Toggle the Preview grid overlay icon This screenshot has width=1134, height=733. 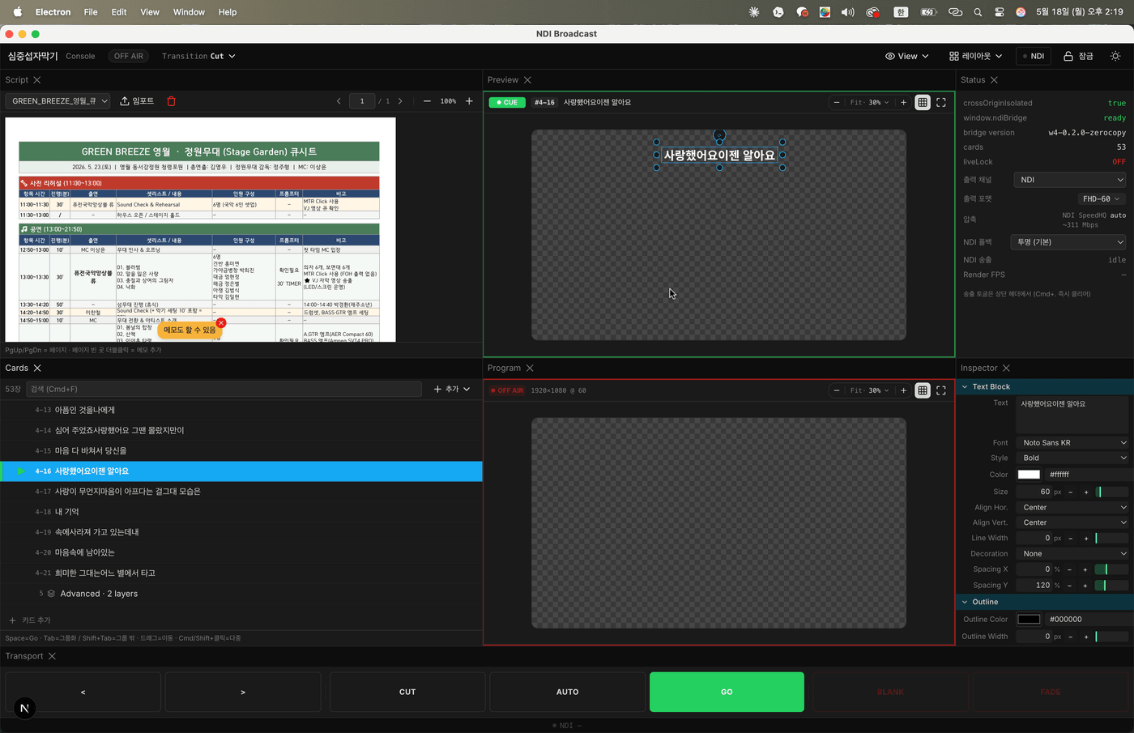point(923,102)
